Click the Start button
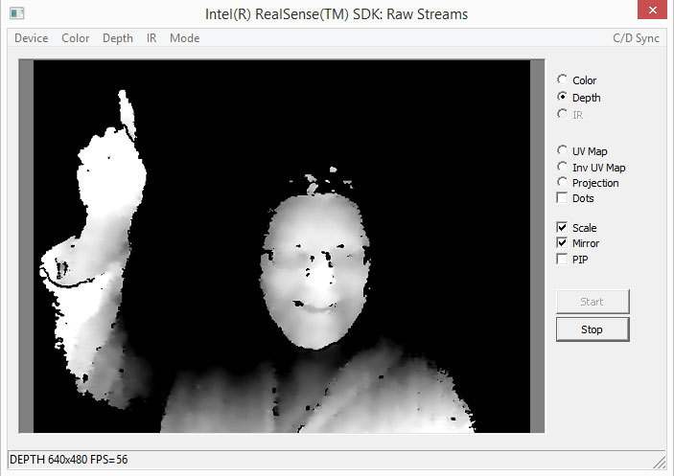Viewport: 674px width, 476px height. 593,302
